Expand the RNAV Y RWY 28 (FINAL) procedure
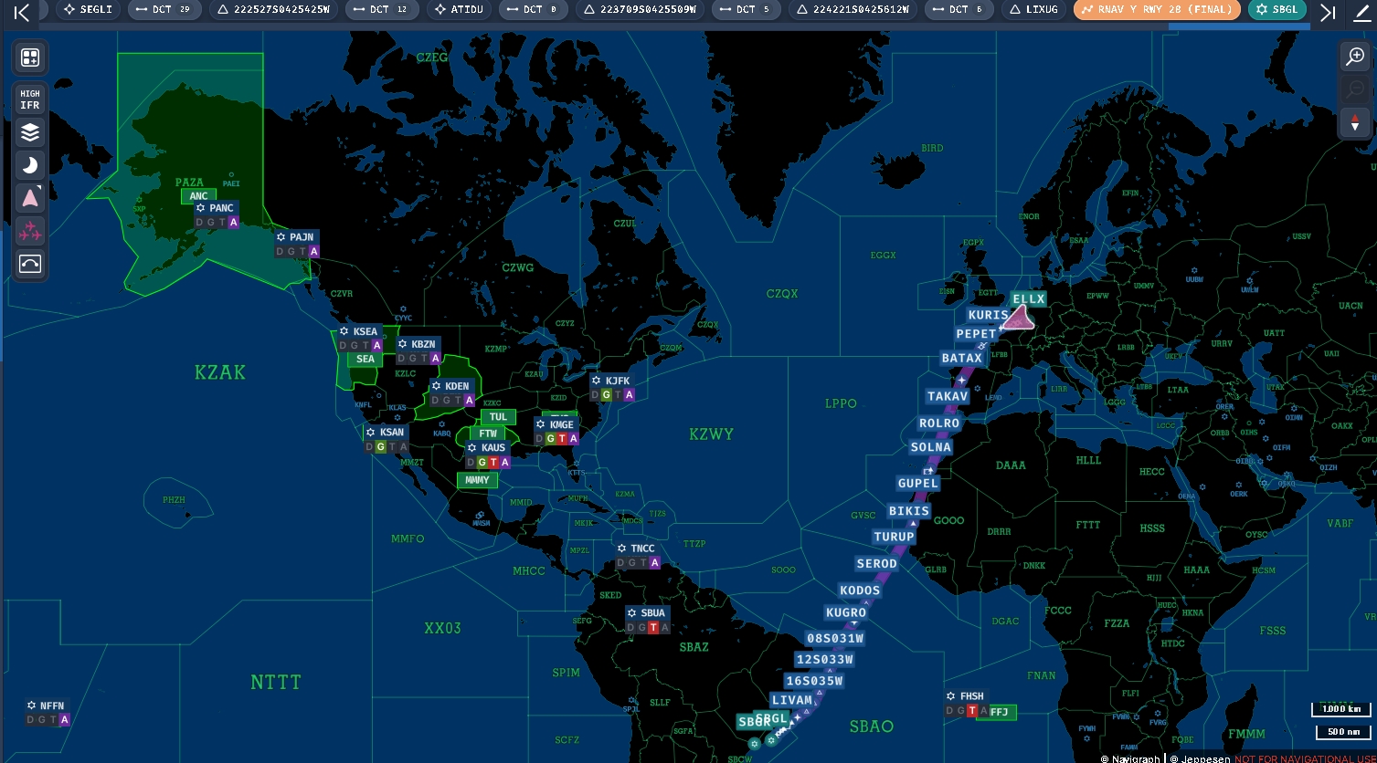 click(1157, 10)
